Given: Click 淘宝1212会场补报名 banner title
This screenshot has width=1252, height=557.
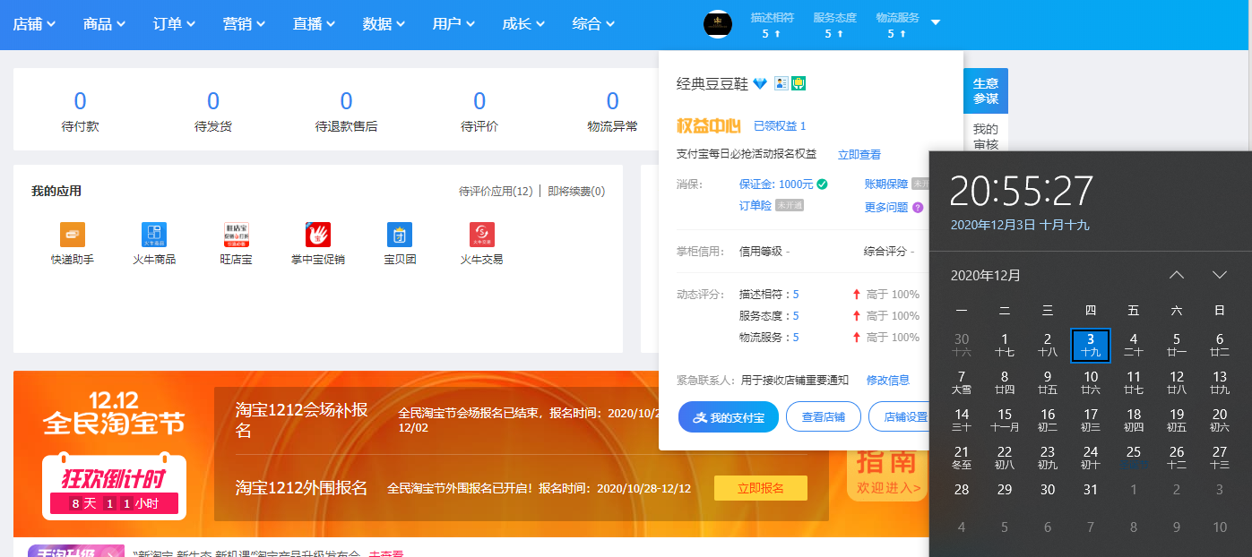Looking at the screenshot, I should [x=302, y=420].
